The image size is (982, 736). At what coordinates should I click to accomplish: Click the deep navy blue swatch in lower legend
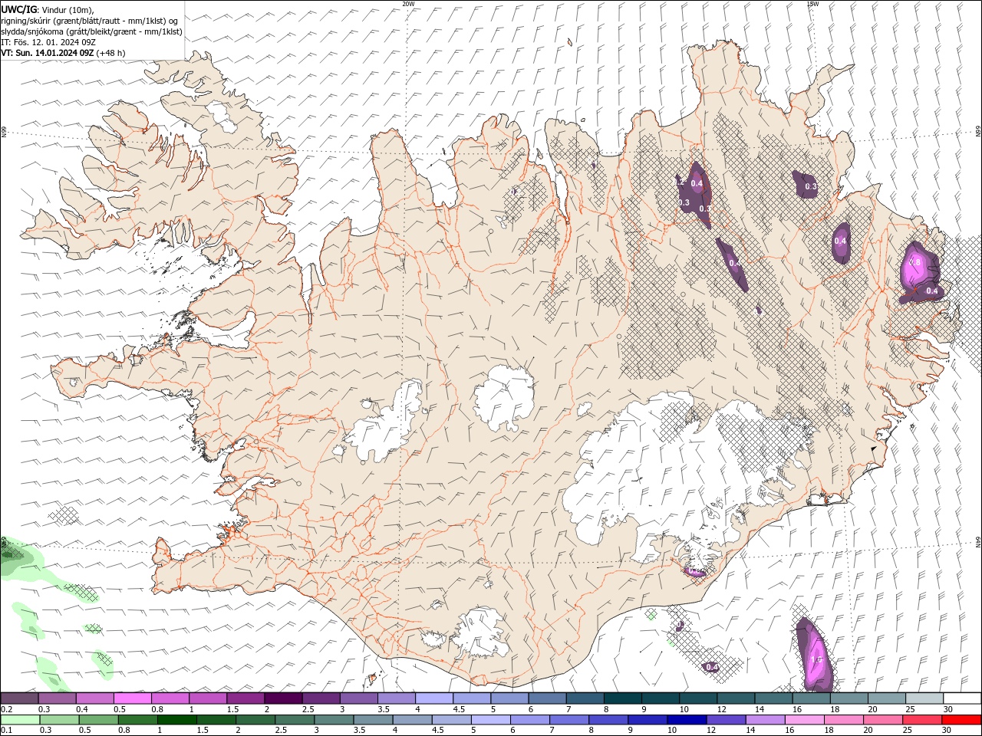(x=687, y=720)
